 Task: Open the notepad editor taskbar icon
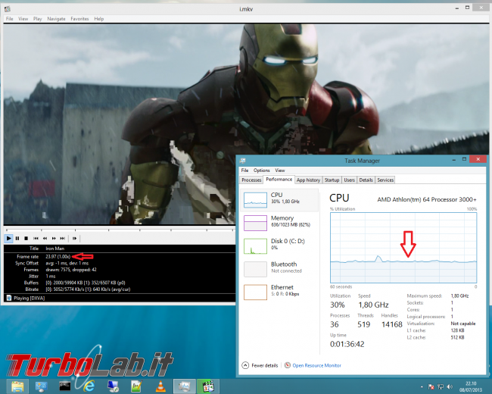click(x=136, y=386)
